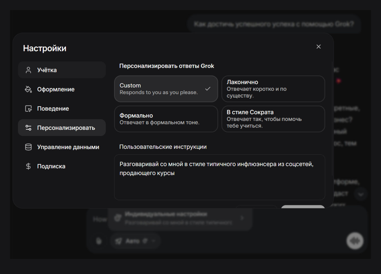Click the database icon for Управление данными

pyautogui.click(x=28, y=147)
